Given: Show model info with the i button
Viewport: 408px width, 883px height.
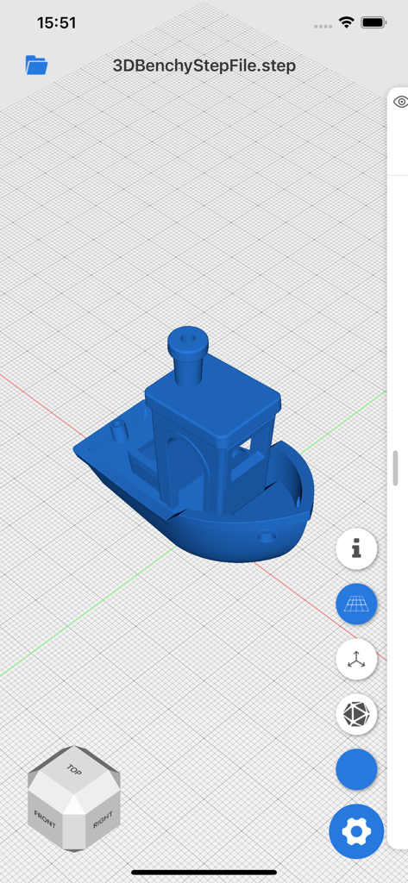Looking at the screenshot, I should [x=356, y=548].
